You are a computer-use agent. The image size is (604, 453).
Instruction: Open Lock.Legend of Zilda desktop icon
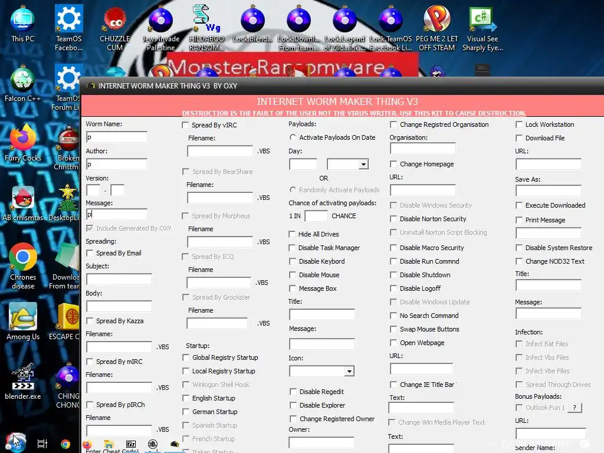tap(344, 28)
